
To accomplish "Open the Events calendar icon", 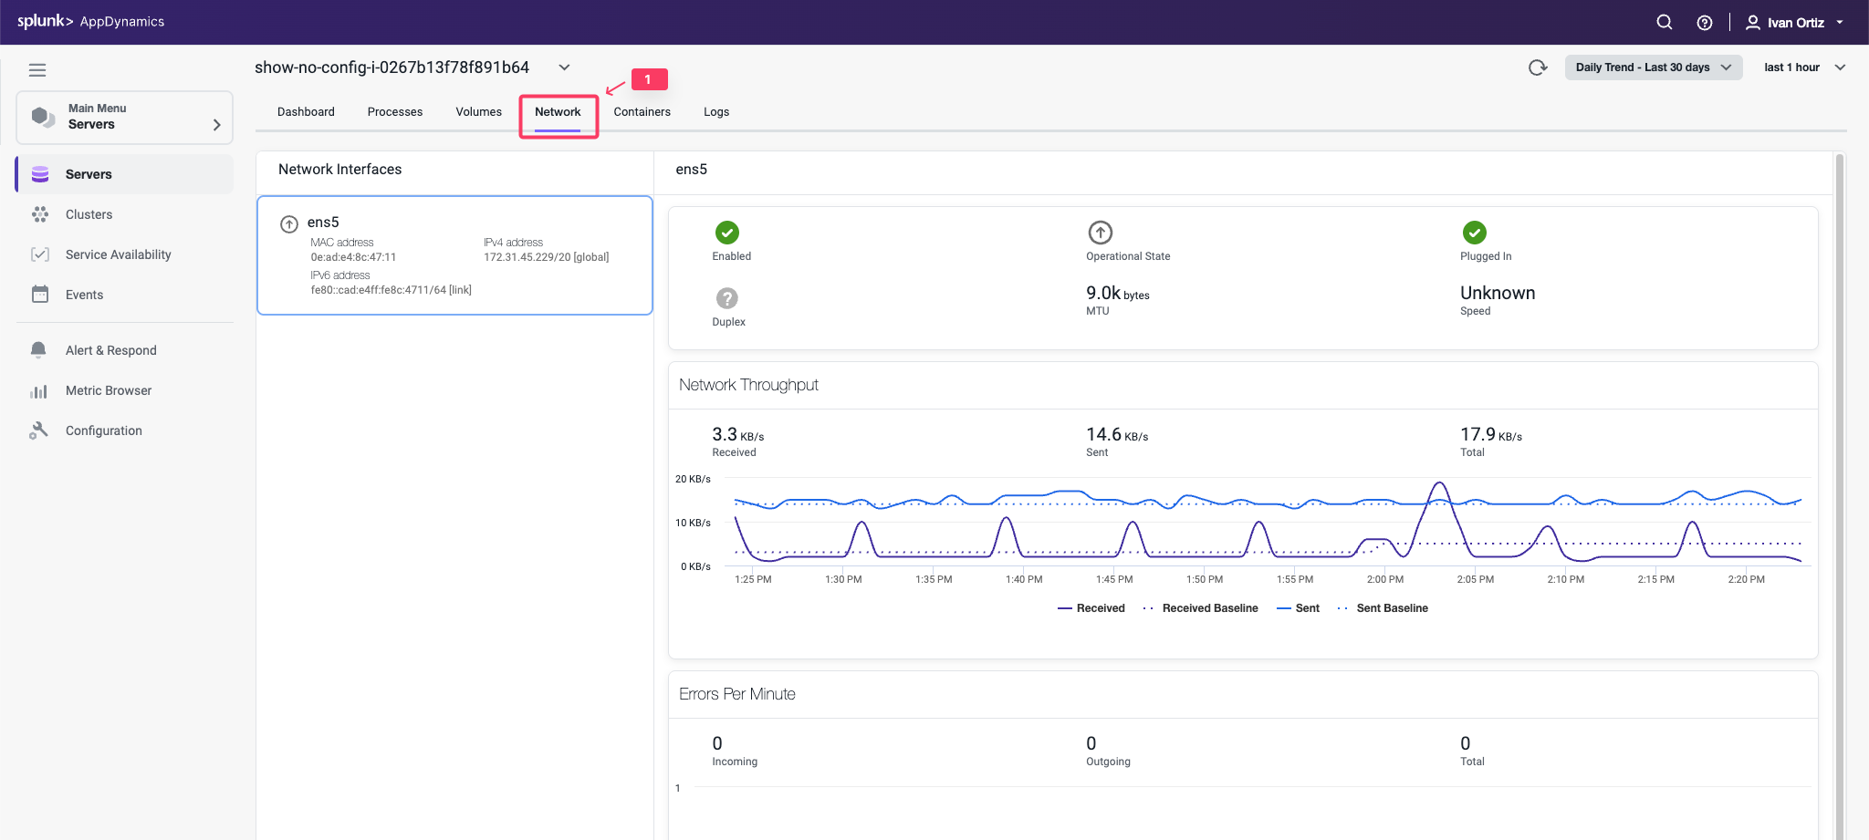I will point(41,295).
